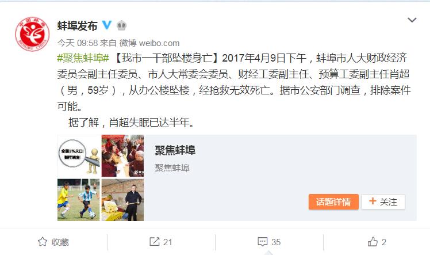Image resolution: width=430 pixels, height=255 pixels.
Task: Like the post with thumbs-up icon
Action: coord(373,242)
